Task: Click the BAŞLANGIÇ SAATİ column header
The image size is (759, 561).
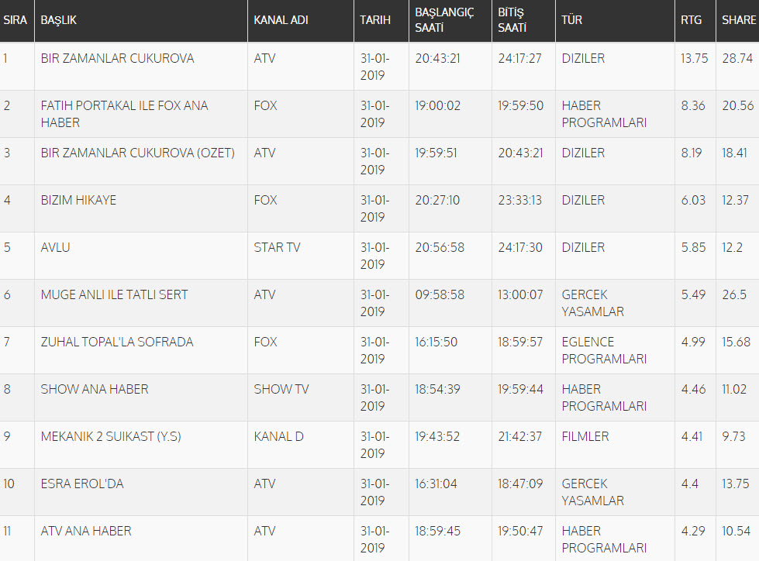Action: tap(443, 20)
